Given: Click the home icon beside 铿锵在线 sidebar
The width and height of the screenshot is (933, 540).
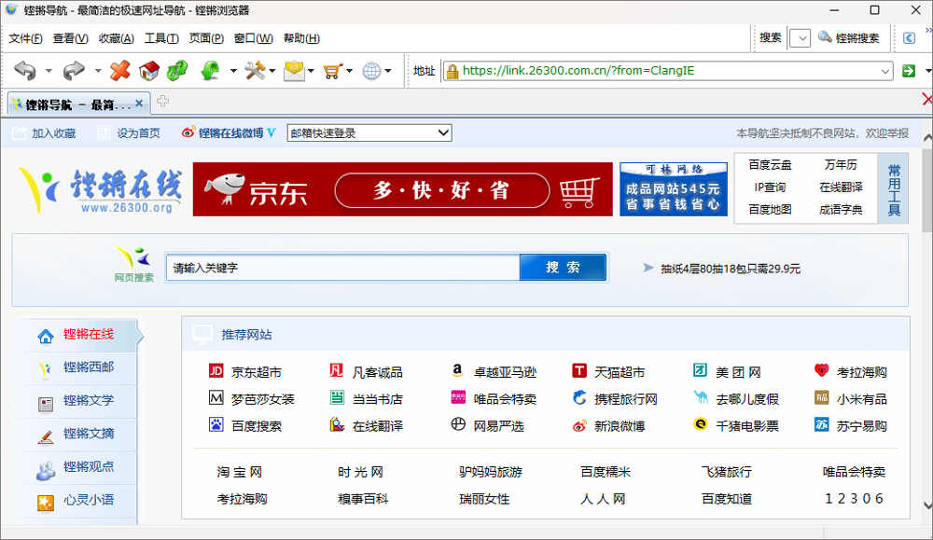Looking at the screenshot, I should (45, 336).
